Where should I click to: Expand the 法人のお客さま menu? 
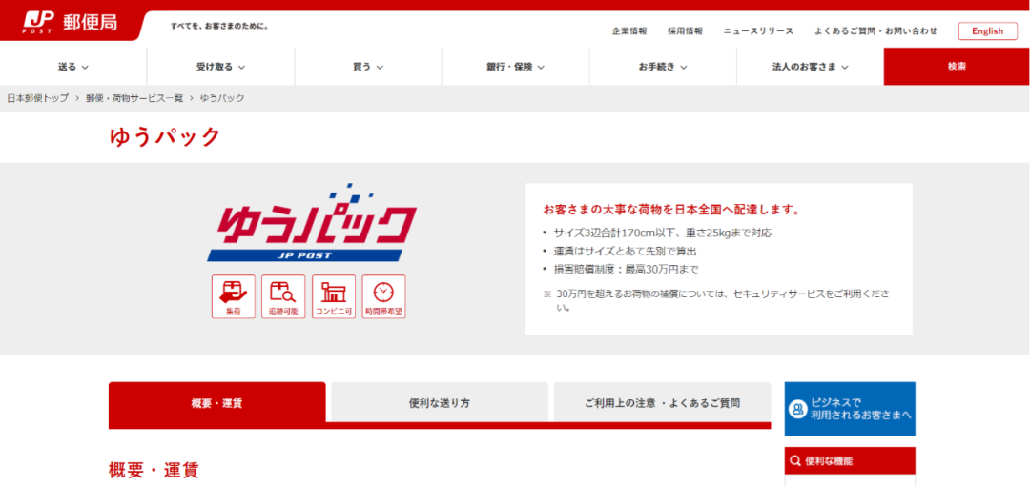pyautogui.click(x=810, y=67)
